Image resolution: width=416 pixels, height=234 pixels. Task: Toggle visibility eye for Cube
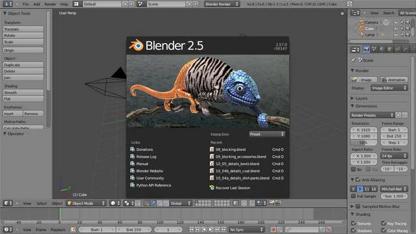click(396, 29)
